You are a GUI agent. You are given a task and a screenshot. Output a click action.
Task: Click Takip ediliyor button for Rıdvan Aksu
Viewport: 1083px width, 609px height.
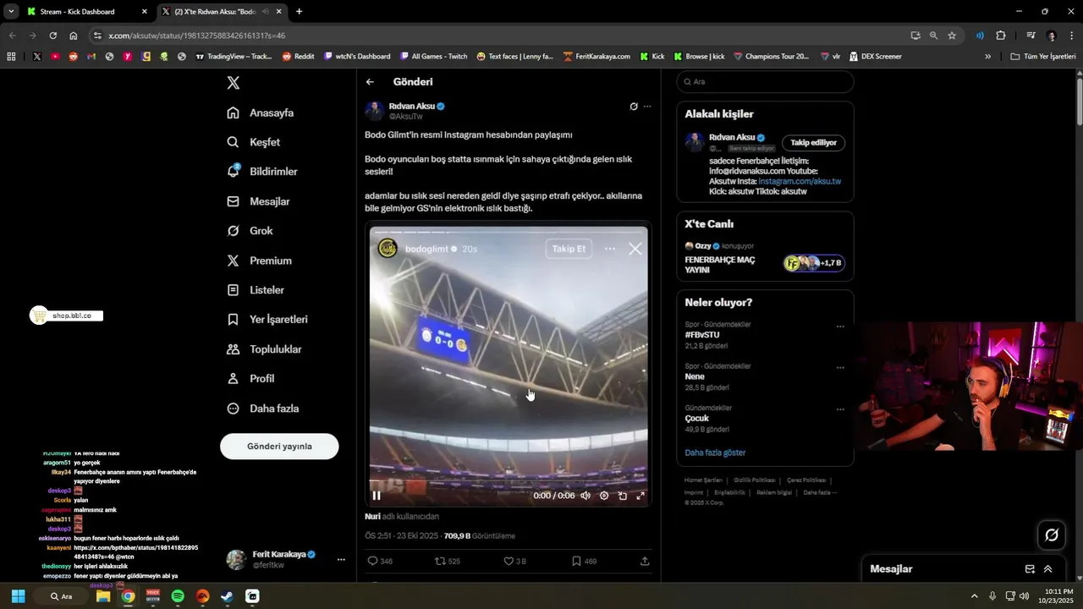813,143
